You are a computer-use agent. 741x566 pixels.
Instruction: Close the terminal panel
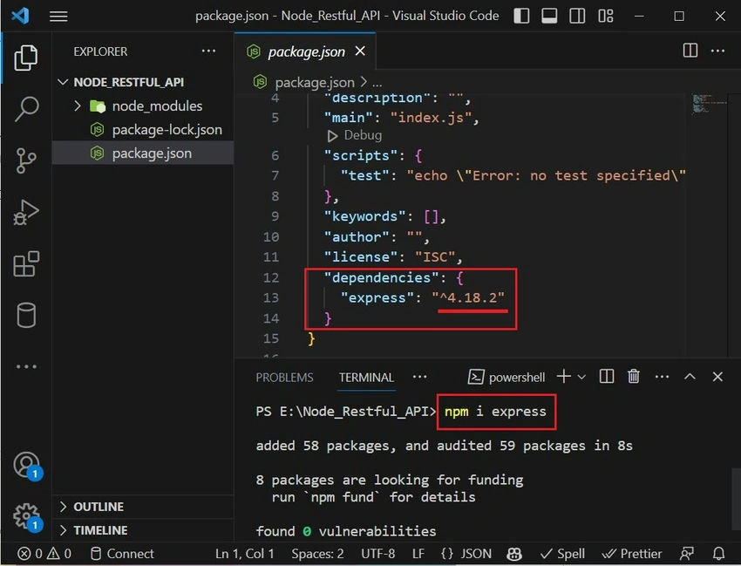[717, 377]
